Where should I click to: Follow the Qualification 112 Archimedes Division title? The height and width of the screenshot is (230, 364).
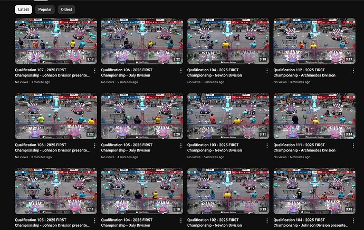[x=304, y=73]
